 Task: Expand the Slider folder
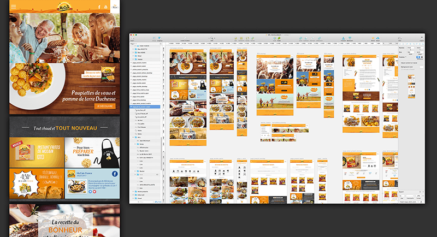133,56
